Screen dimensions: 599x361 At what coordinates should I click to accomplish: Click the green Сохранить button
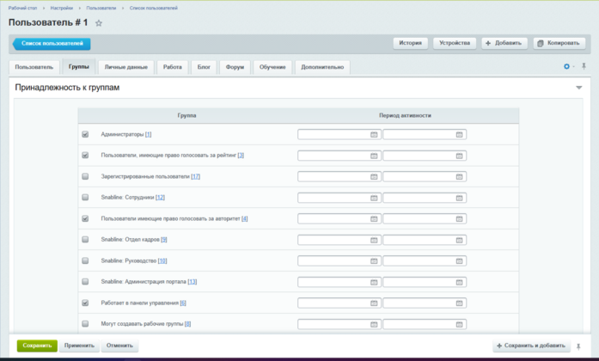(x=37, y=346)
